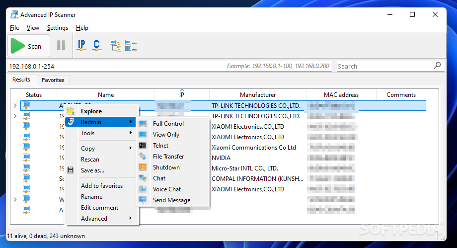Screen dimensions: 457x248
Task: Choose Shutdown from Radmin submenu
Action: pyautogui.click(x=173, y=167)
